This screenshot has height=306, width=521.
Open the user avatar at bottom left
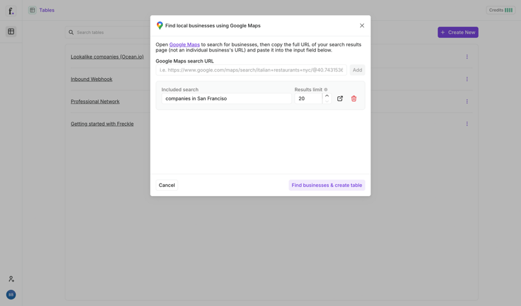pyautogui.click(x=11, y=294)
